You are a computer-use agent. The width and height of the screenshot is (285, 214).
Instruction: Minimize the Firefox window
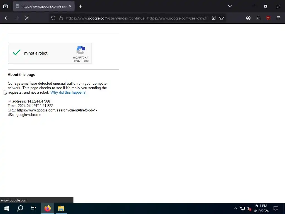[253, 6]
